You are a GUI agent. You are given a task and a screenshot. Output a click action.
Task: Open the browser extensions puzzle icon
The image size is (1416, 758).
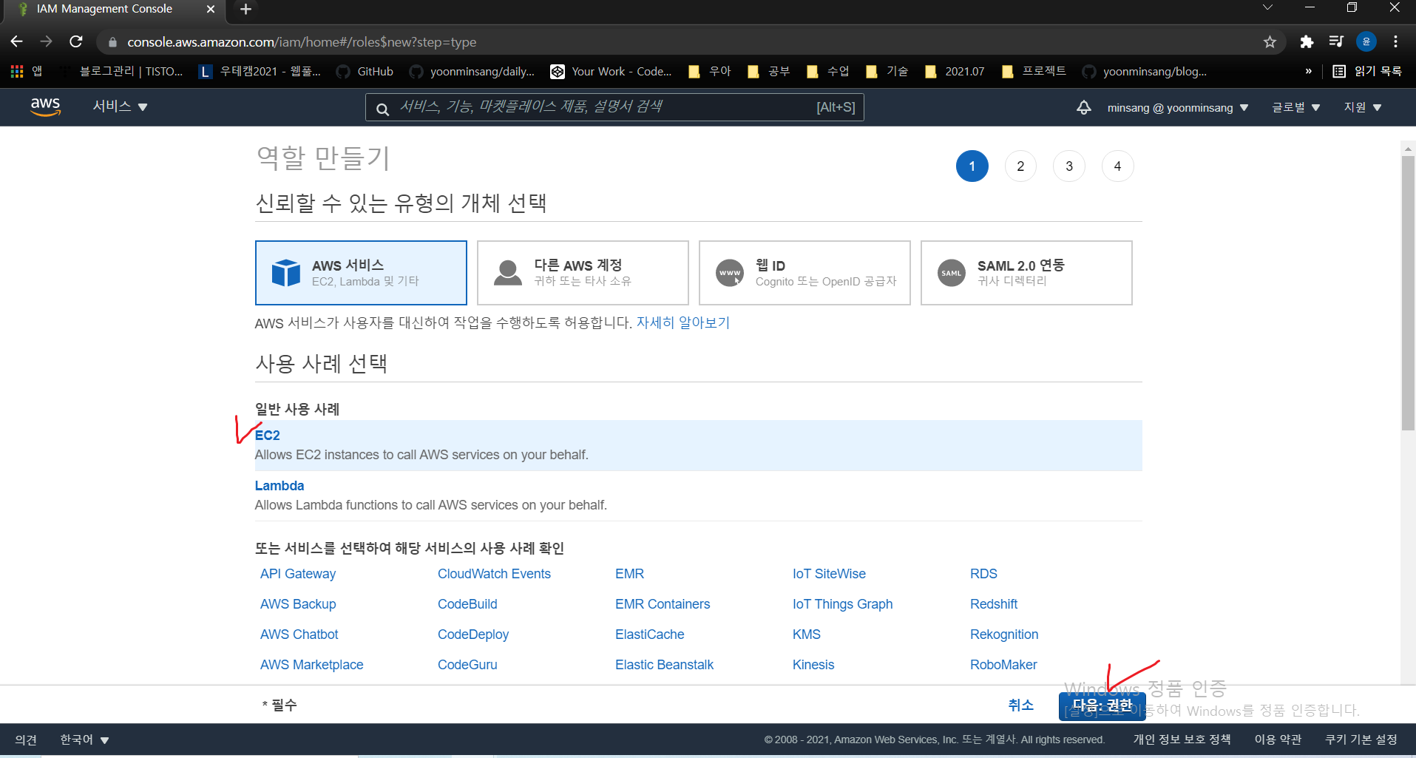coord(1307,42)
